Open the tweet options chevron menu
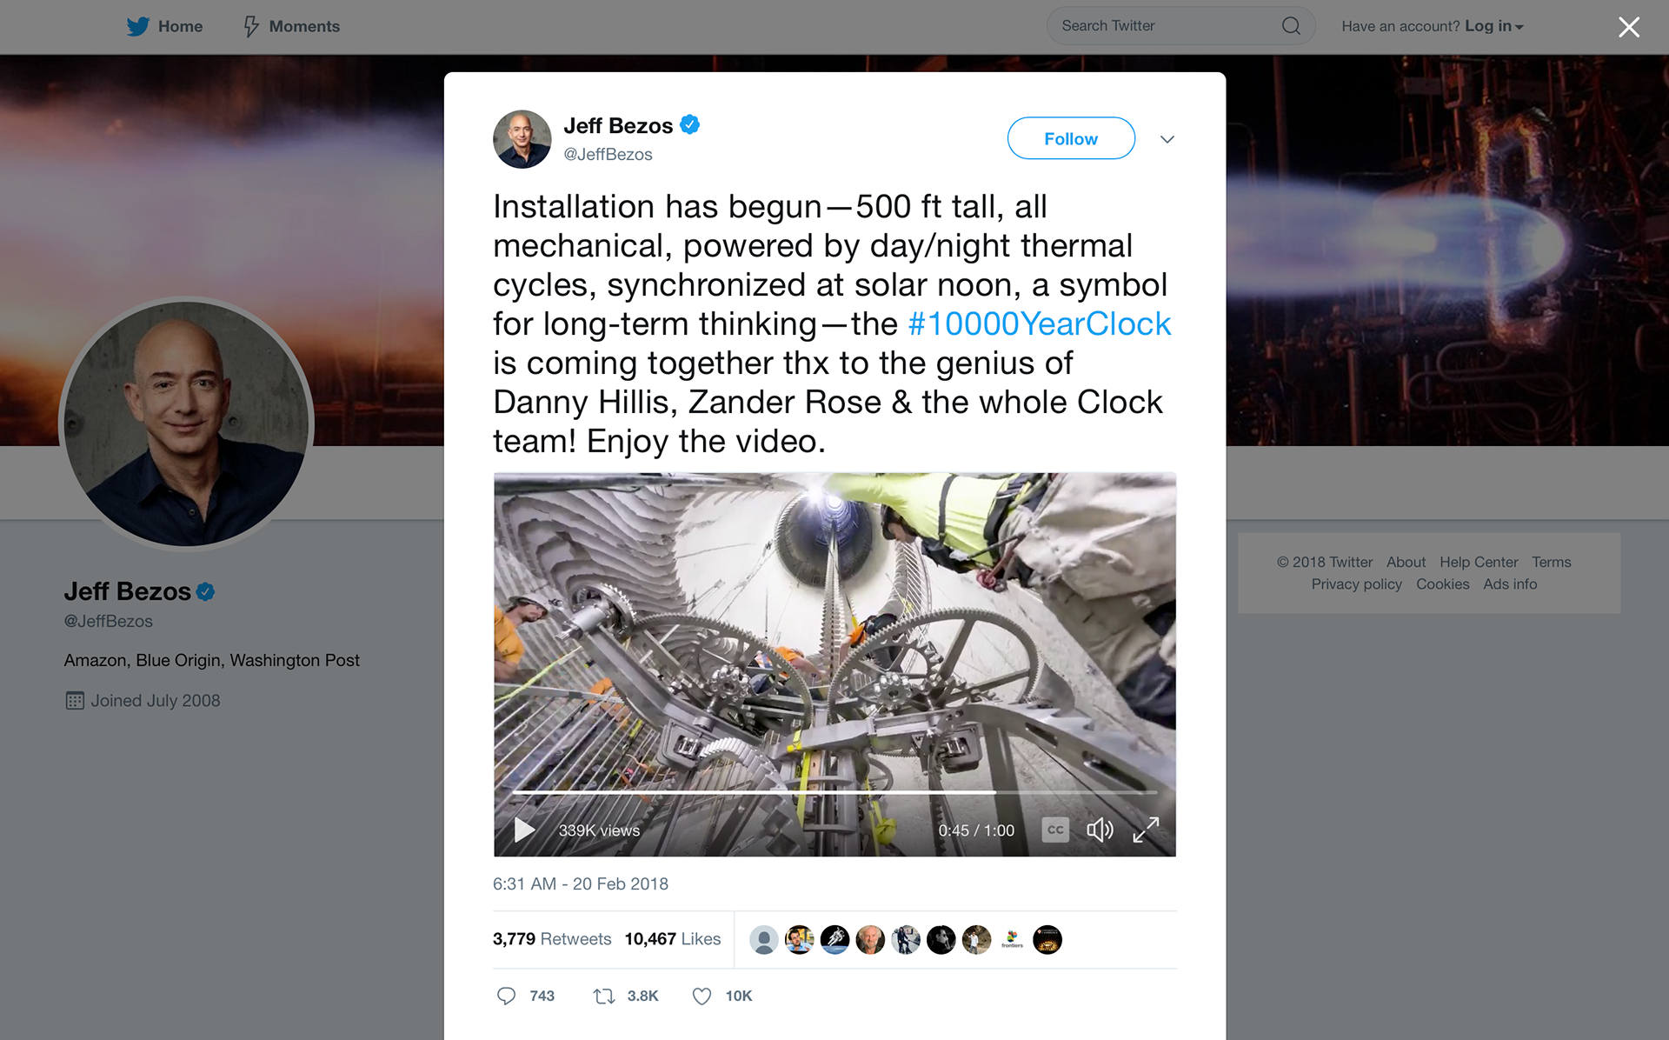This screenshot has height=1040, width=1669. 1167,139
